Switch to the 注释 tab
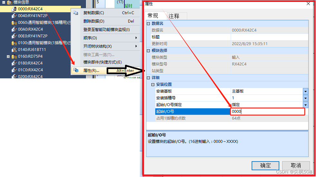Image resolution: width=317 pixels, height=177 pixels. click(174, 16)
